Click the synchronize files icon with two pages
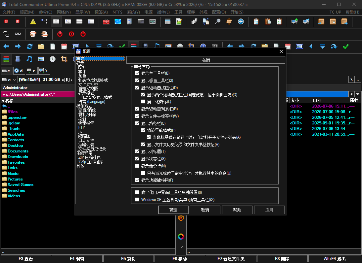This screenshot has width=362, height=263. [x=206, y=21]
